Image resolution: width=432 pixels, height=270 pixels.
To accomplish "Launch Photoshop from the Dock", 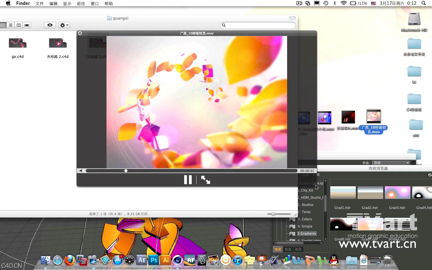I will tap(154, 260).
